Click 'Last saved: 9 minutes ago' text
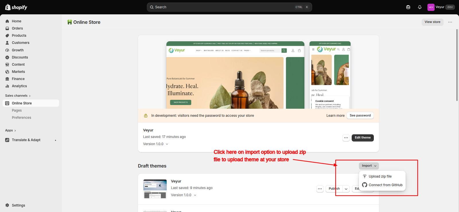Screen dimensions: 459x212 tap(192, 188)
